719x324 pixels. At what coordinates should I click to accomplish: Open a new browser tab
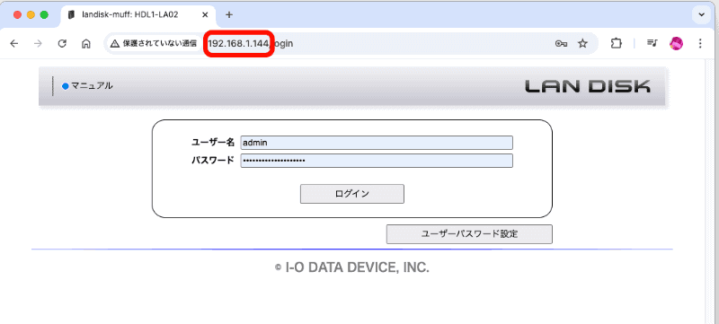pos(229,14)
